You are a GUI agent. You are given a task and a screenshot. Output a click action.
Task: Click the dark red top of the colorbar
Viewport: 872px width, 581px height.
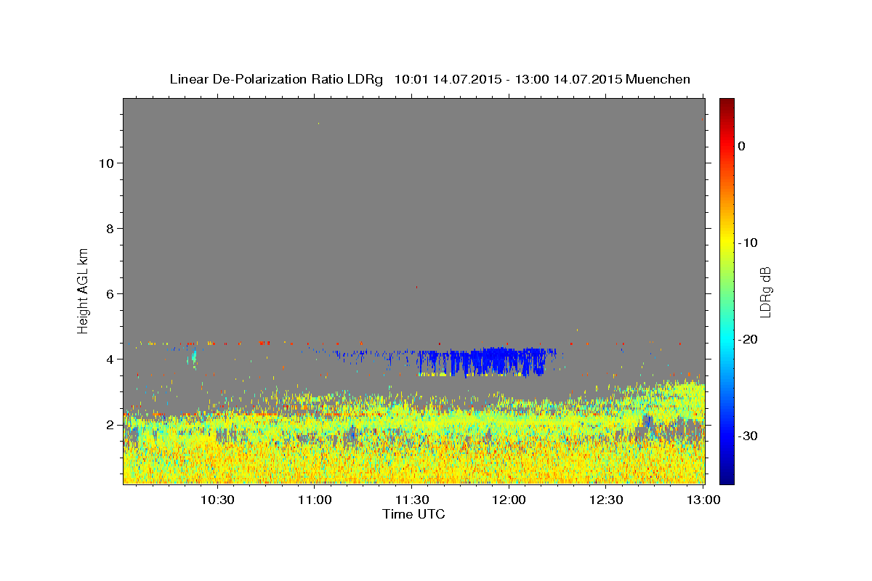727,104
